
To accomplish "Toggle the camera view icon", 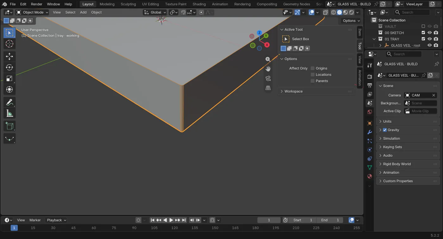I will (x=268, y=78).
